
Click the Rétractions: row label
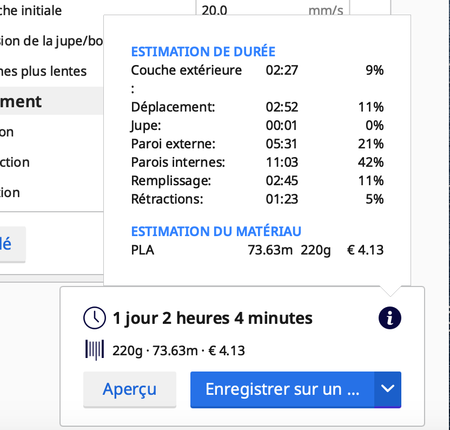pyautogui.click(x=167, y=199)
